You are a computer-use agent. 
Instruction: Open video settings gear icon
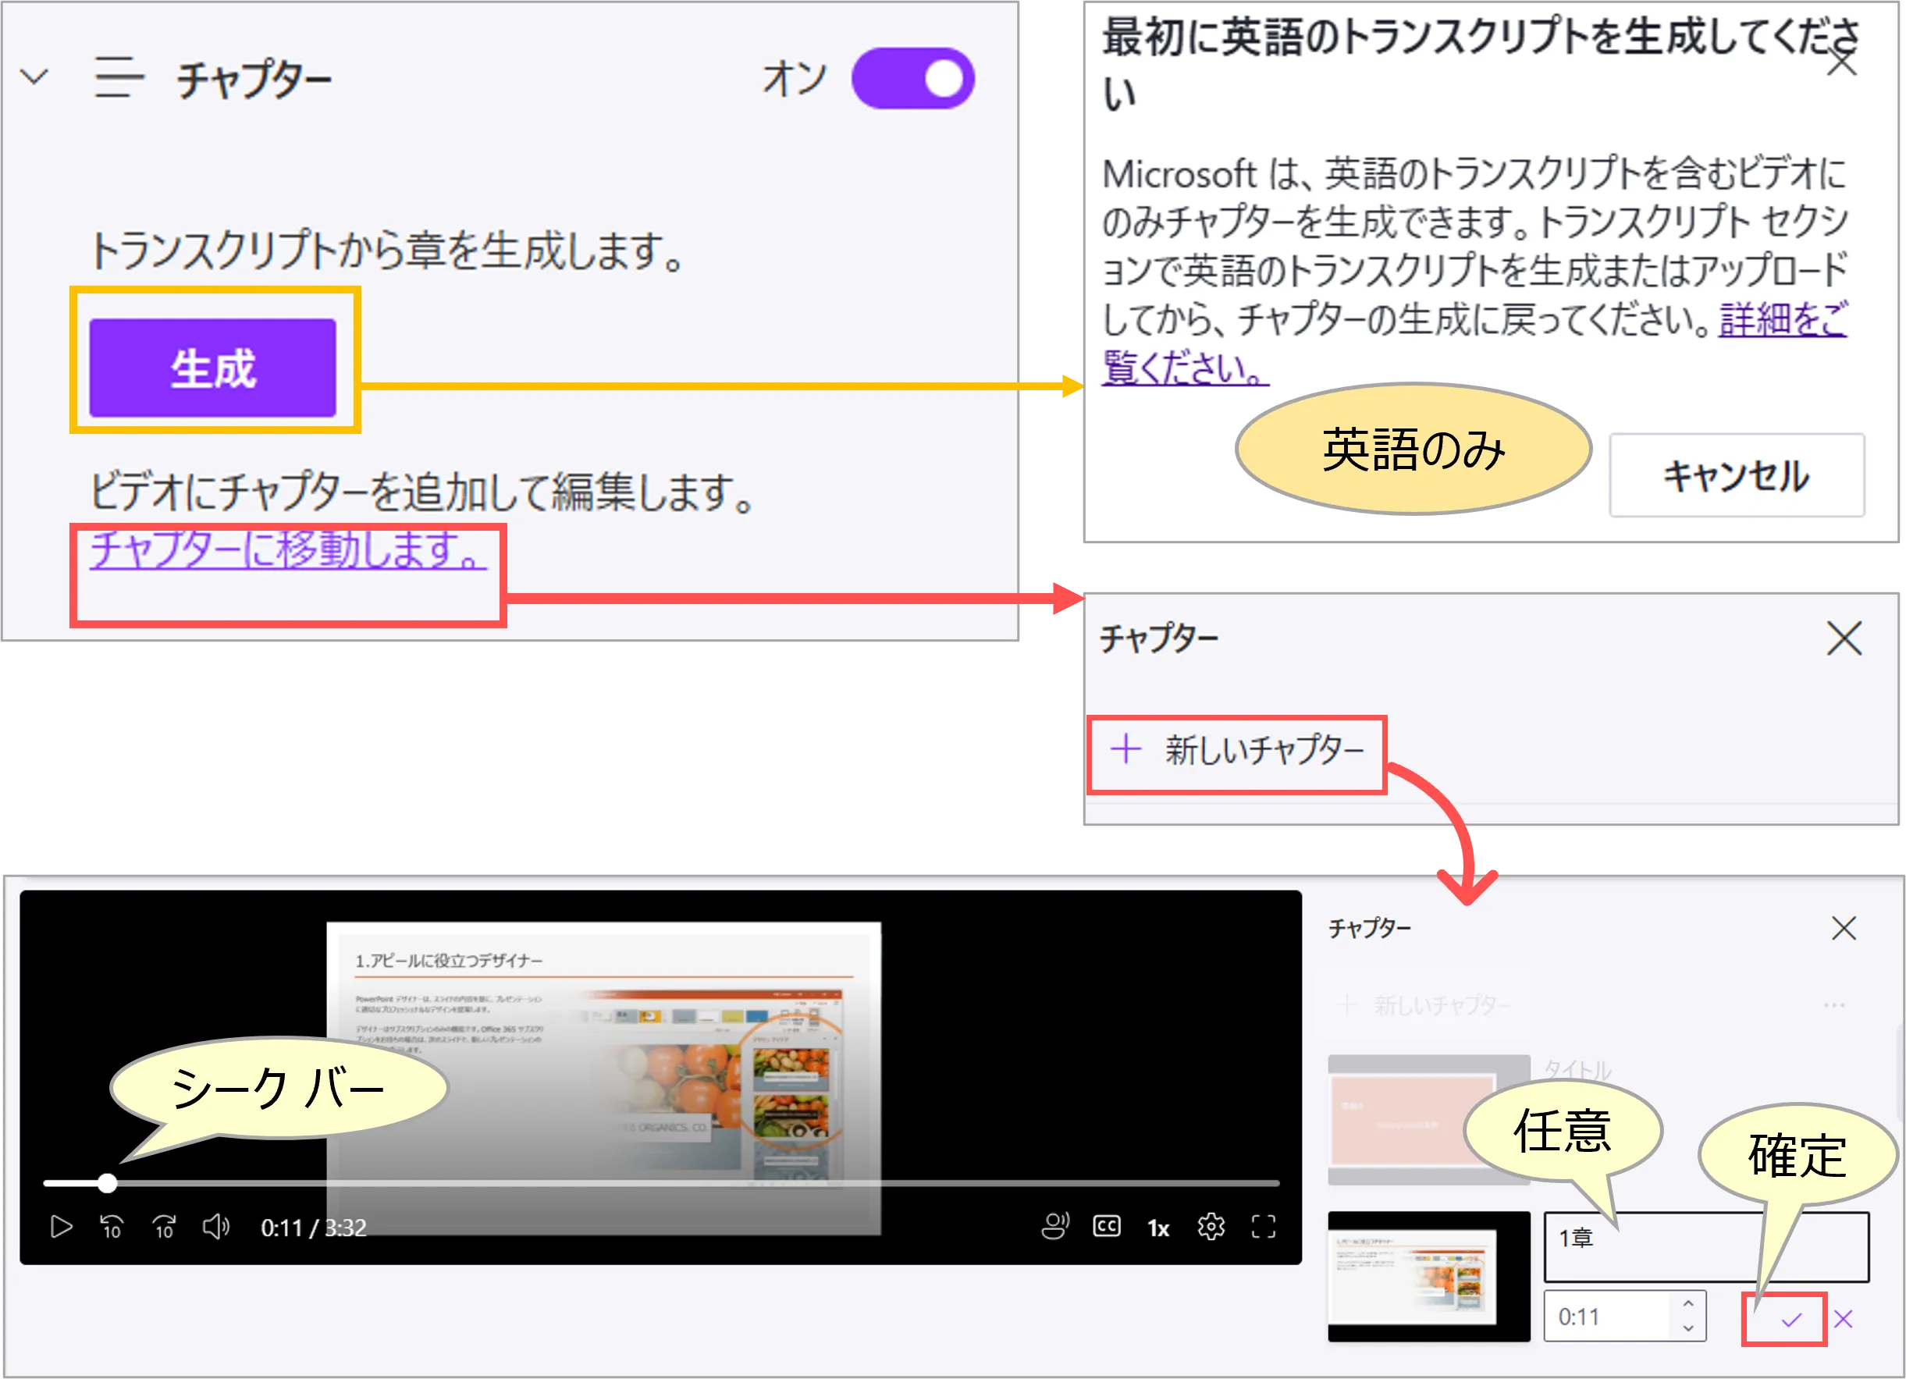click(1211, 1227)
